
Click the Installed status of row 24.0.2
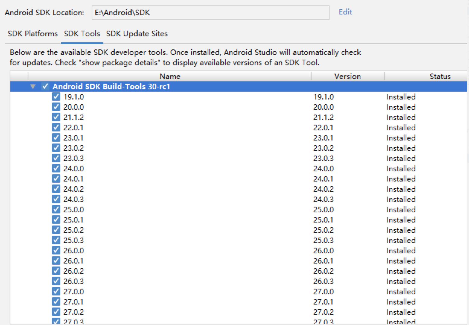coord(401,189)
